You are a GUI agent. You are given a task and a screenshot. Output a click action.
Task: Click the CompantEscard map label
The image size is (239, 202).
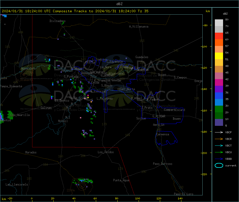point(174,110)
